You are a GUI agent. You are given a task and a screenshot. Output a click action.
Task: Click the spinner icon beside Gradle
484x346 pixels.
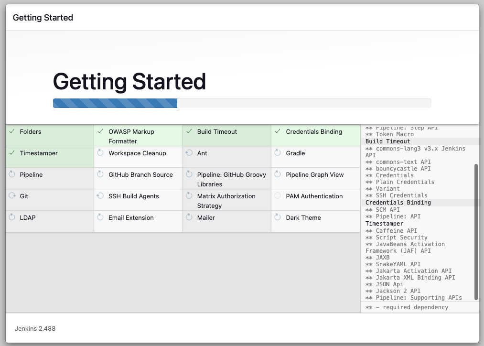pos(278,152)
